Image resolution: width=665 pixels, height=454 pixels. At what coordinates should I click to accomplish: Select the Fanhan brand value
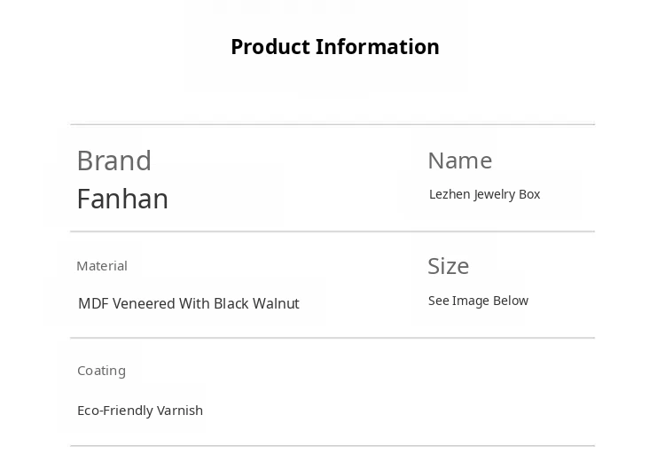click(122, 199)
